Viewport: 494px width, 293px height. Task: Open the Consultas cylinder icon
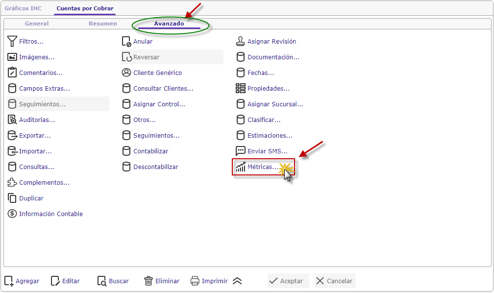tap(12, 167)
